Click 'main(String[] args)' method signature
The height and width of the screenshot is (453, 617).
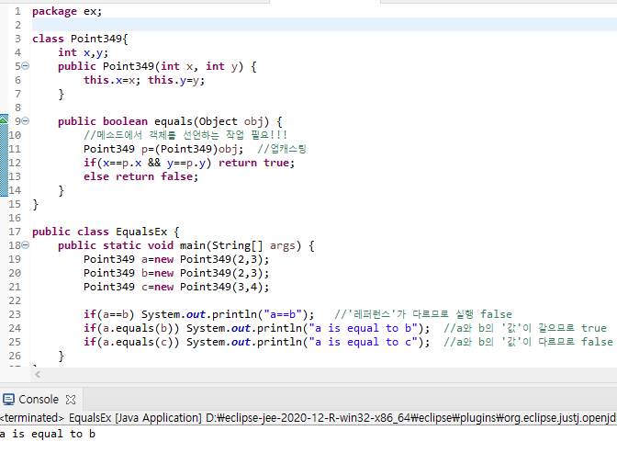(x=241, y=246)
